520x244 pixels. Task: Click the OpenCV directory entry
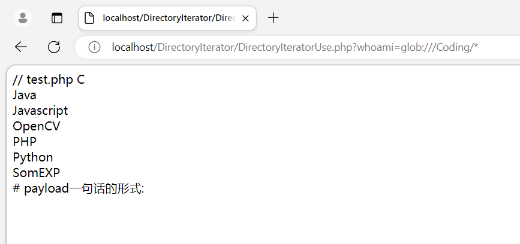click(x=37, y=126)
